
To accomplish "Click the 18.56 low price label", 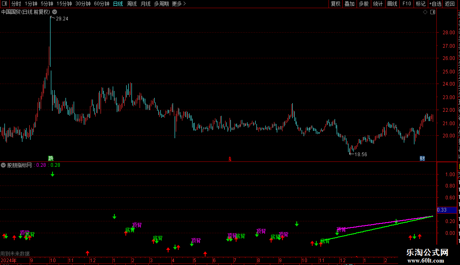I will click(361, 155).
